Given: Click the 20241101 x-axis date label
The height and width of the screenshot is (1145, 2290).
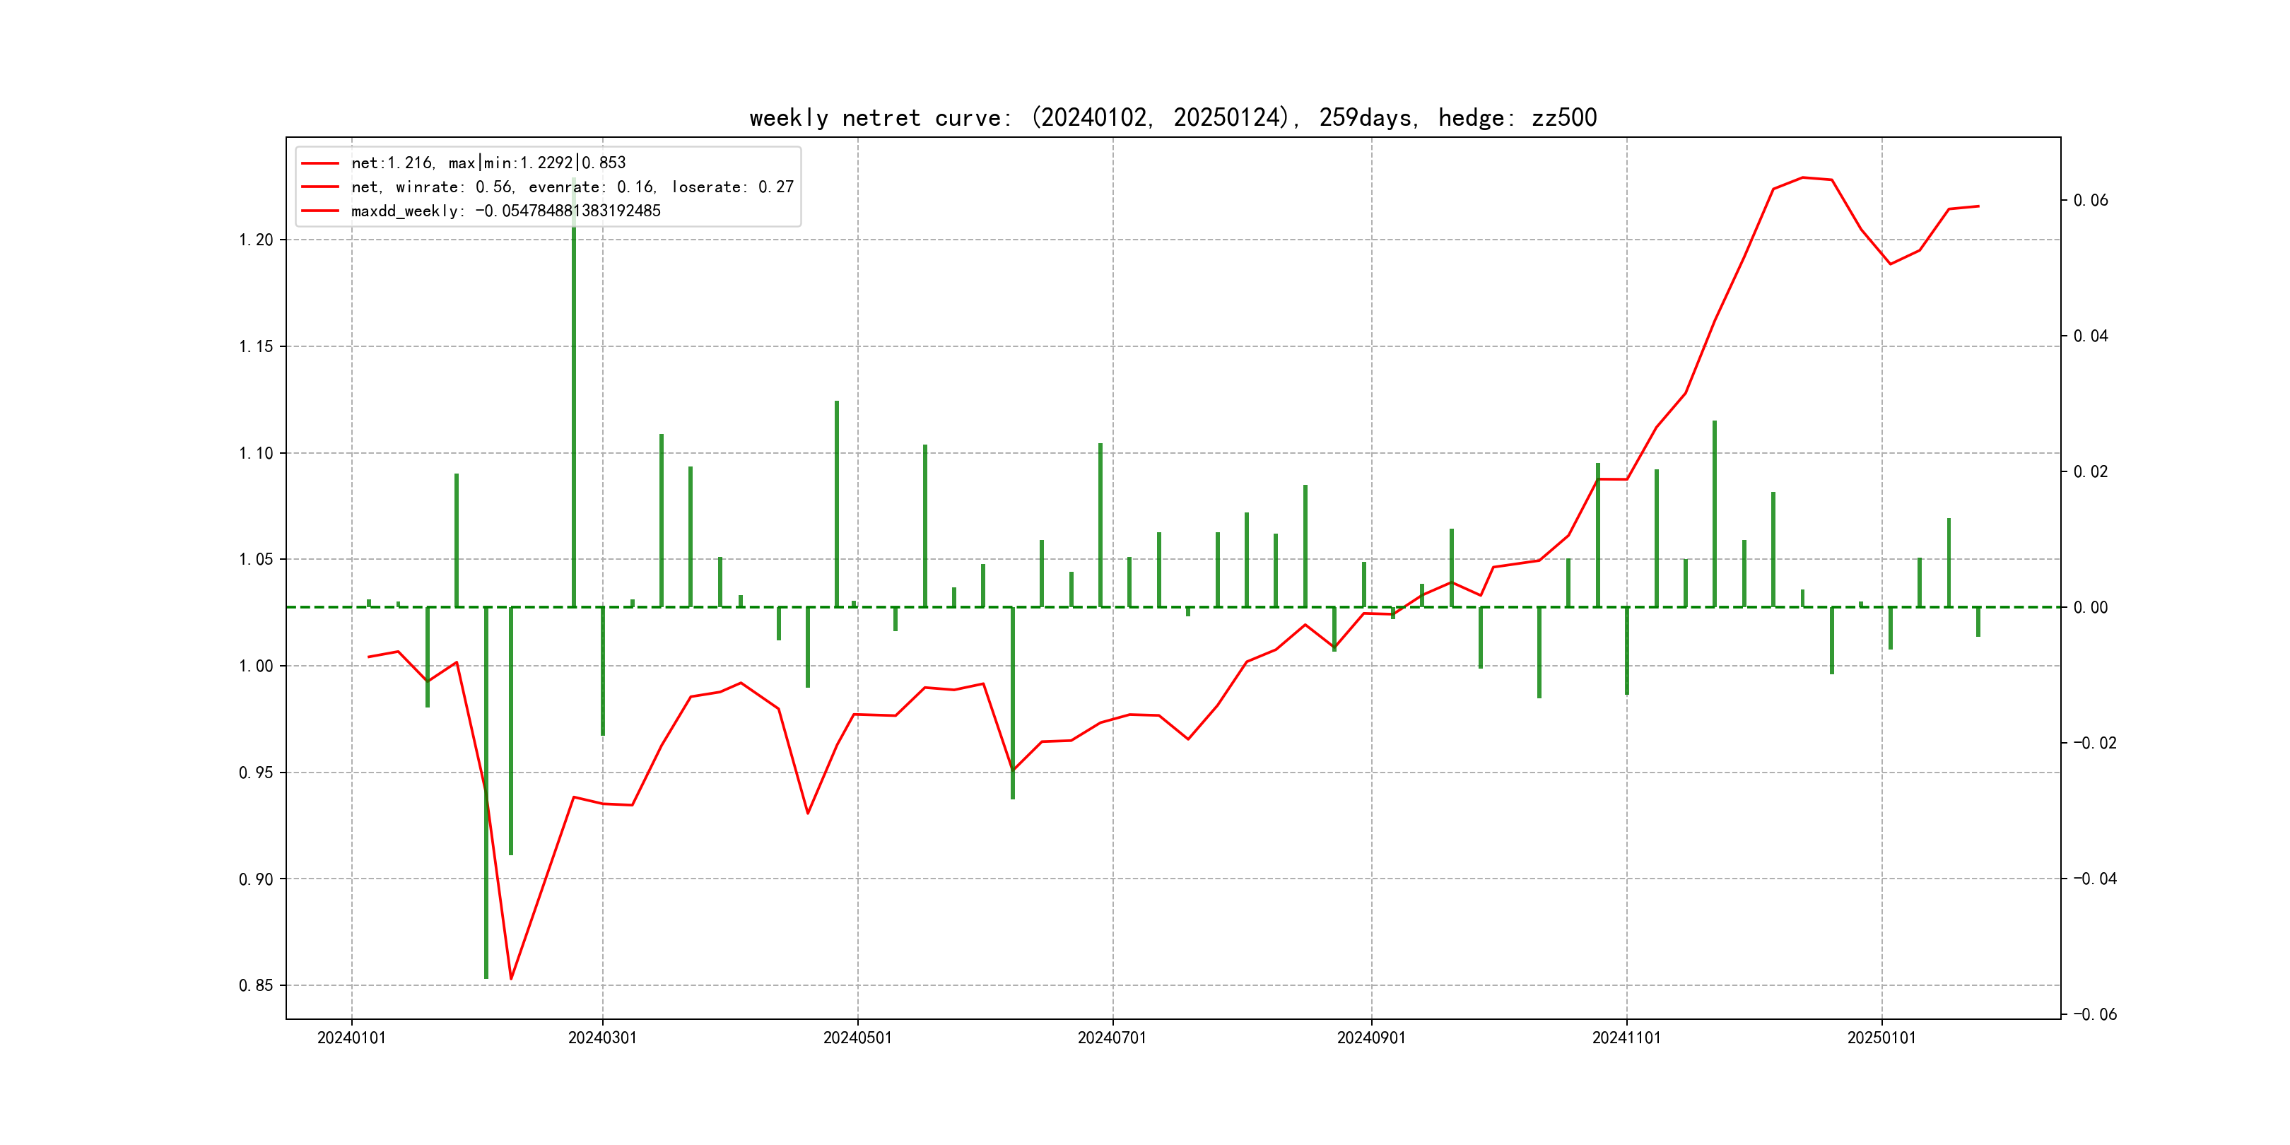Looking at the screenshot, I should coord(1626,1038).
